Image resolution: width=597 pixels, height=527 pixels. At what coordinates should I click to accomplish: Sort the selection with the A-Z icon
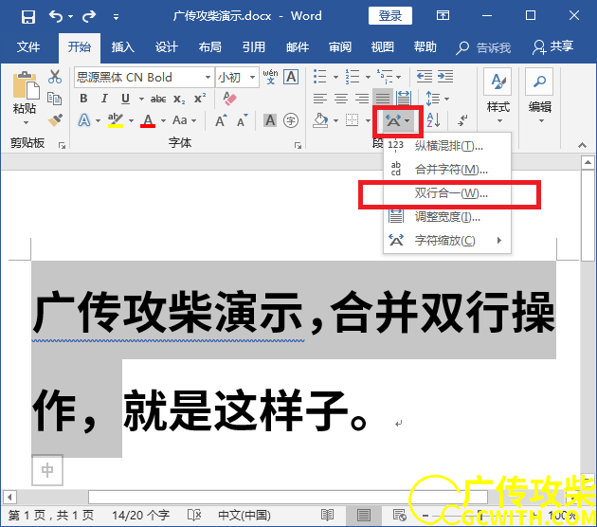pos(434,120)
